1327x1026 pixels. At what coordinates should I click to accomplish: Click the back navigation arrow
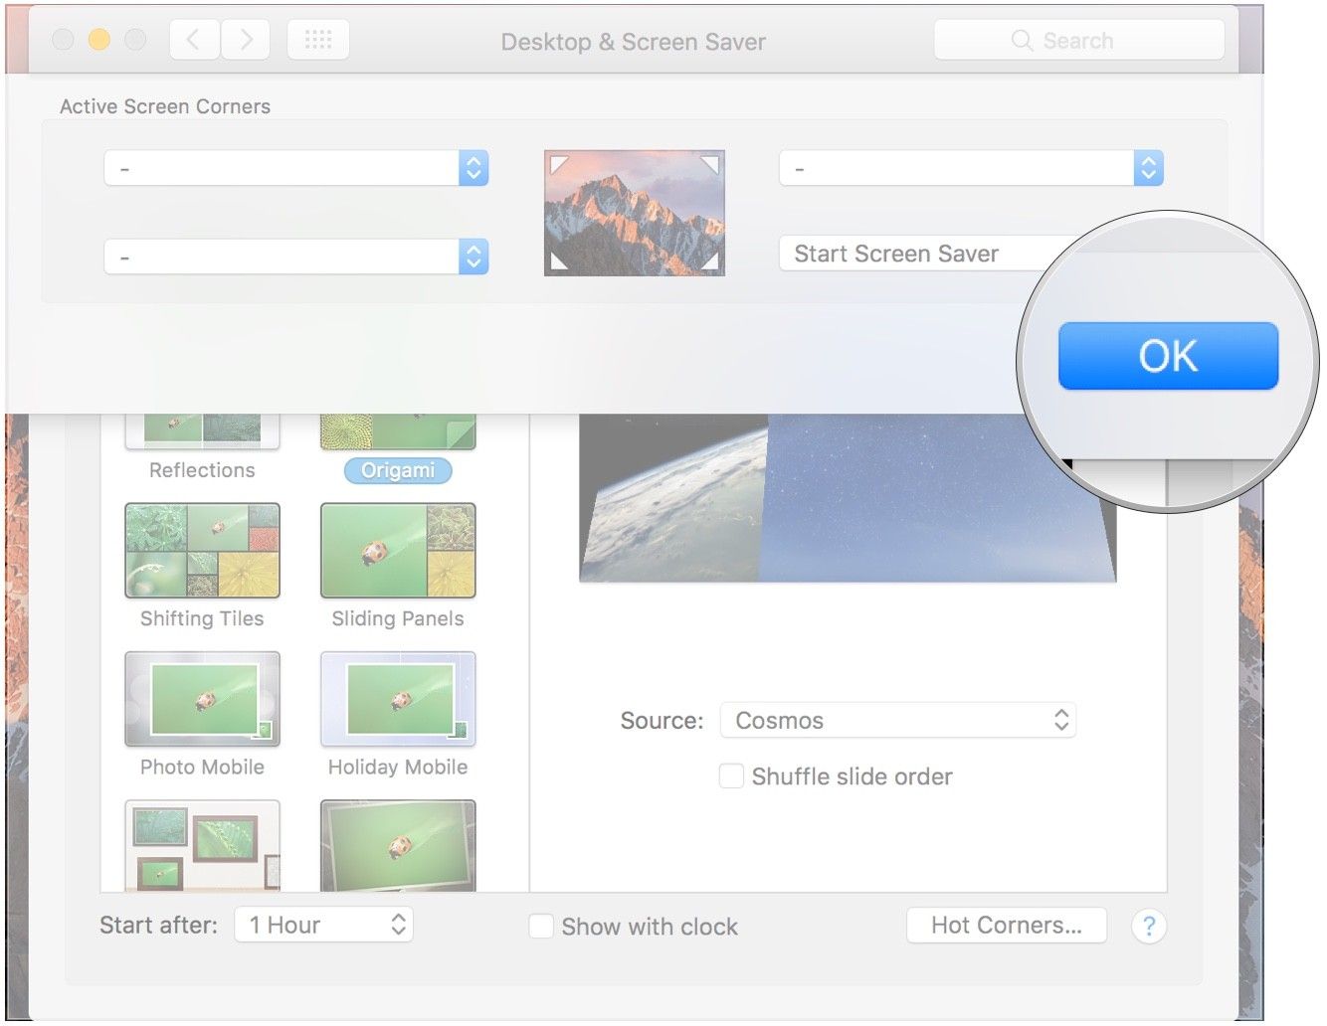point(194,40)
